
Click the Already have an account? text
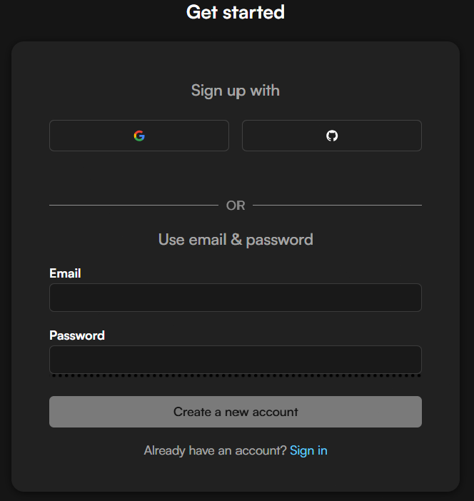(215, 450)
